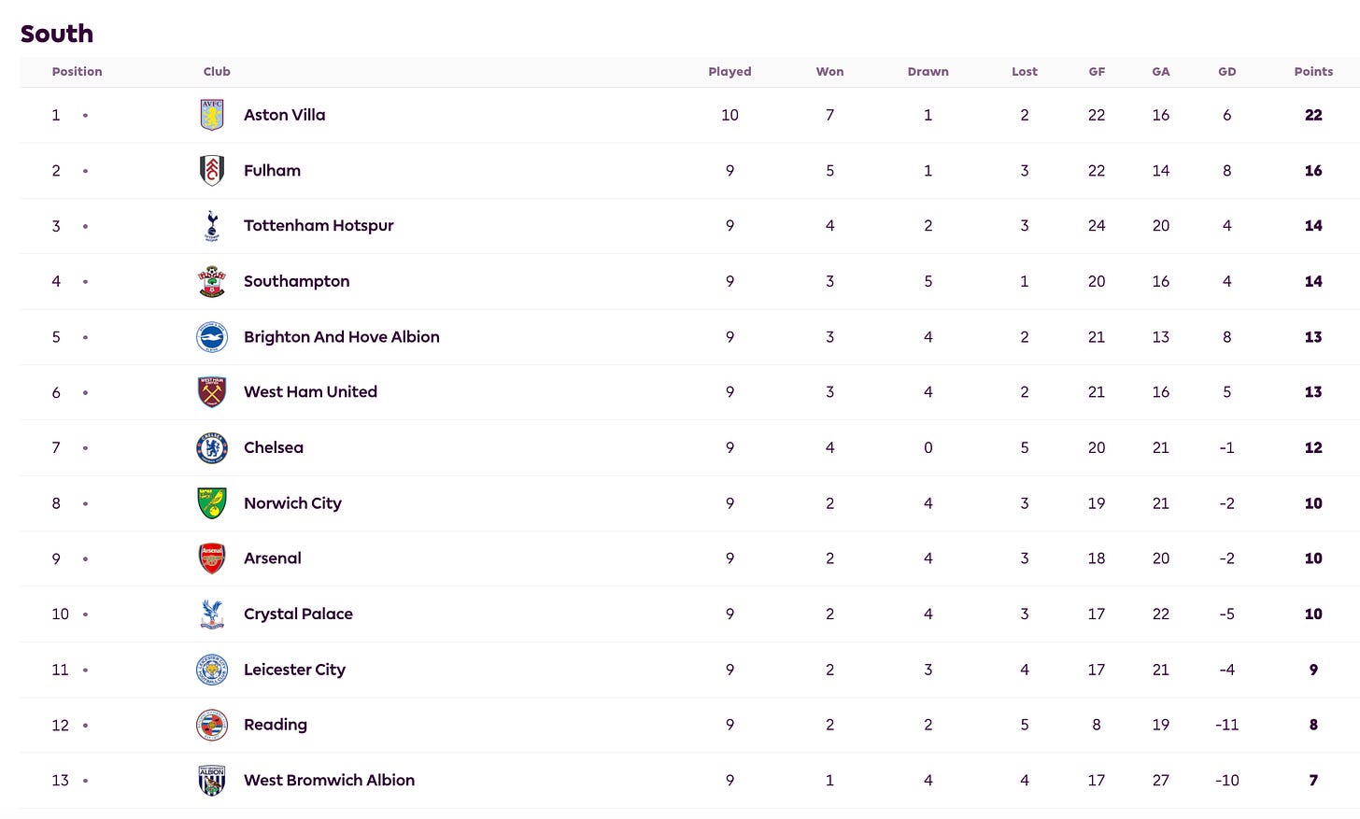Click the Position column header
1360x819 pixels.
coord(78,72)
